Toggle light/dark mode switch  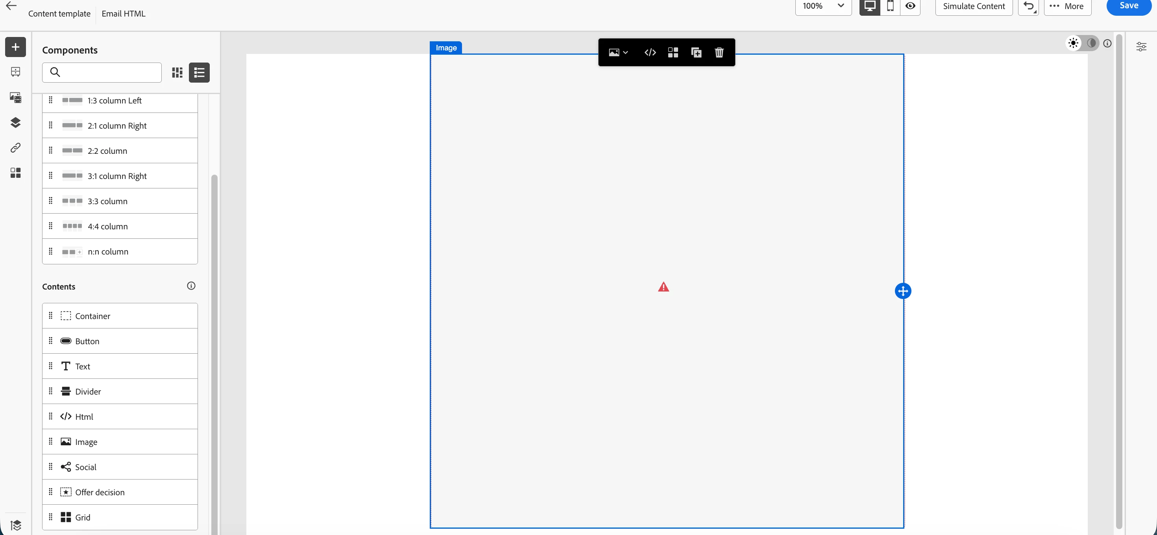[1083, 43]
